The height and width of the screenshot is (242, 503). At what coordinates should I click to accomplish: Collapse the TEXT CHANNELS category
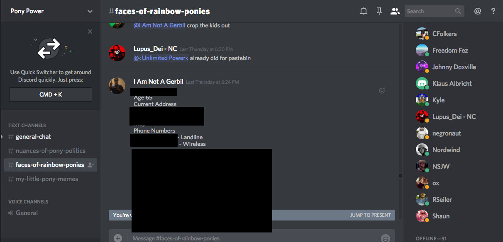(27, 126)
